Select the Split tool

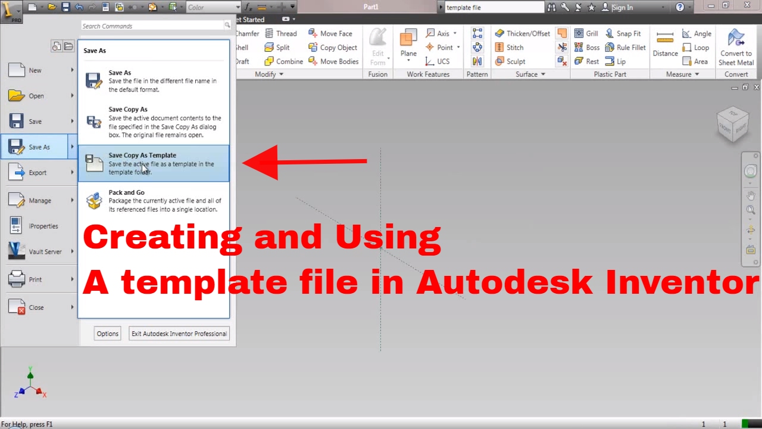(278, 47)
